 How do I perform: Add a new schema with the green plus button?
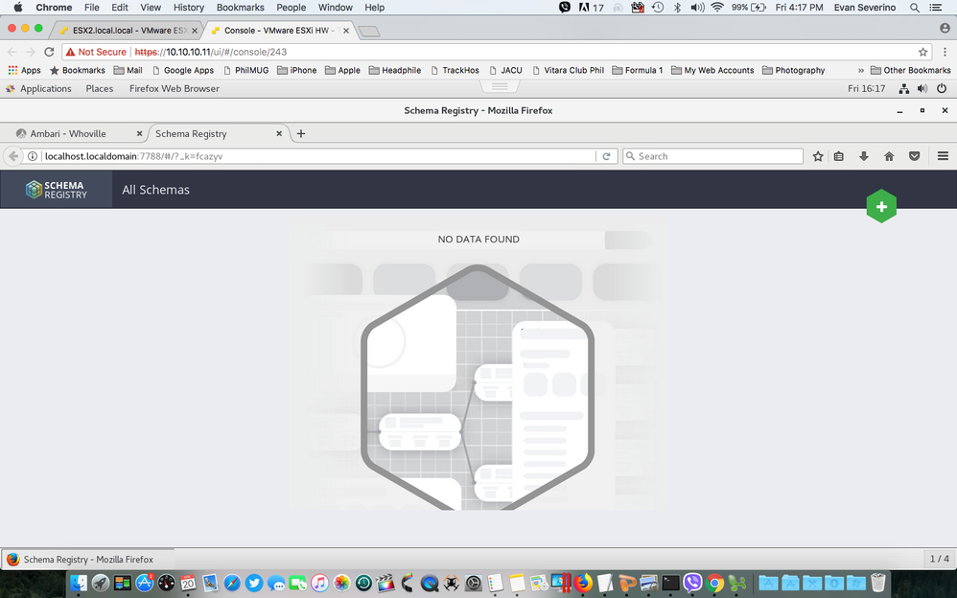point(881,206)
